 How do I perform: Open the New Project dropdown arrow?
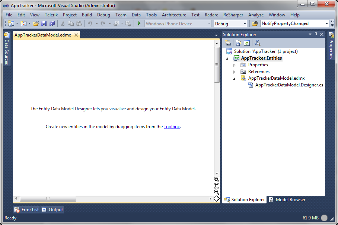tap(17, 23)
